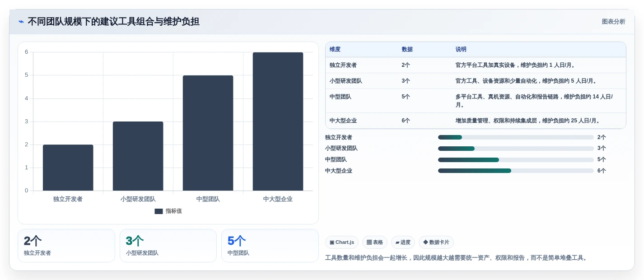Open the 3个 小型研发团队 data card

click(168, 246)
